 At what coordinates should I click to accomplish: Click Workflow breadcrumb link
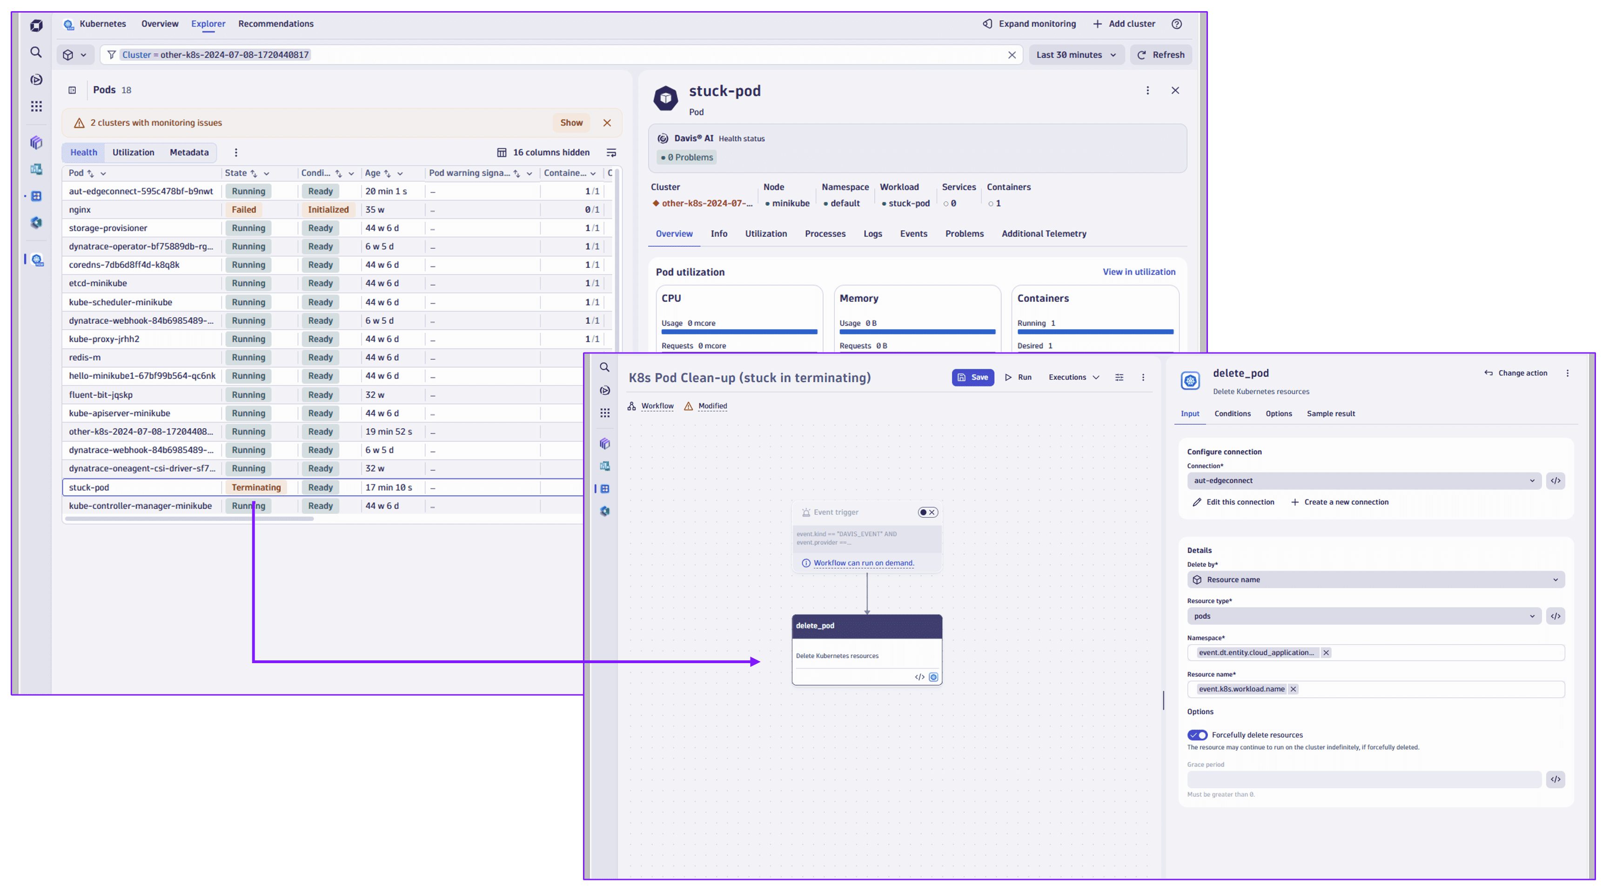[x=657, y=406]
